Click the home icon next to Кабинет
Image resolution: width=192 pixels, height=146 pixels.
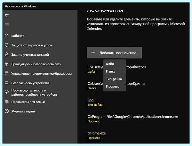pyautogui.click(x=7, y=36)
